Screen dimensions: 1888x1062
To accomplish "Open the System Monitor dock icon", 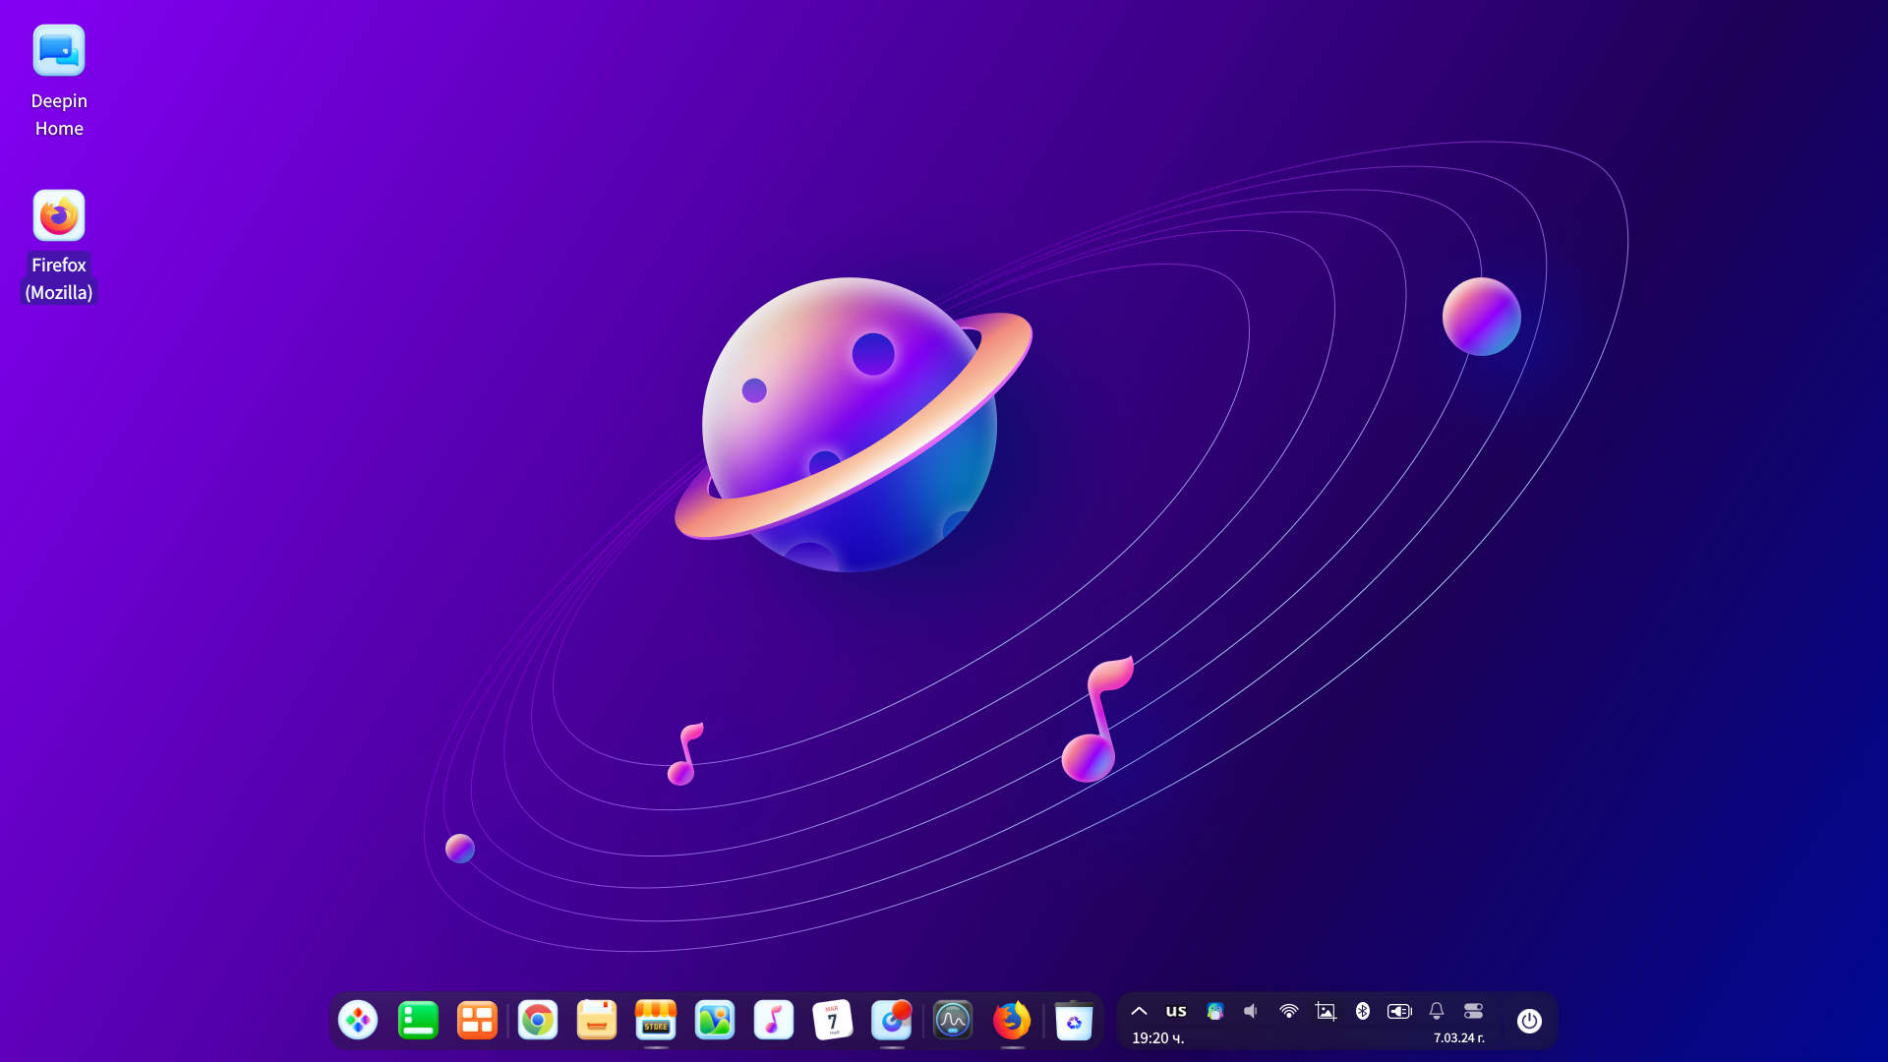I will coord(953,1021).
